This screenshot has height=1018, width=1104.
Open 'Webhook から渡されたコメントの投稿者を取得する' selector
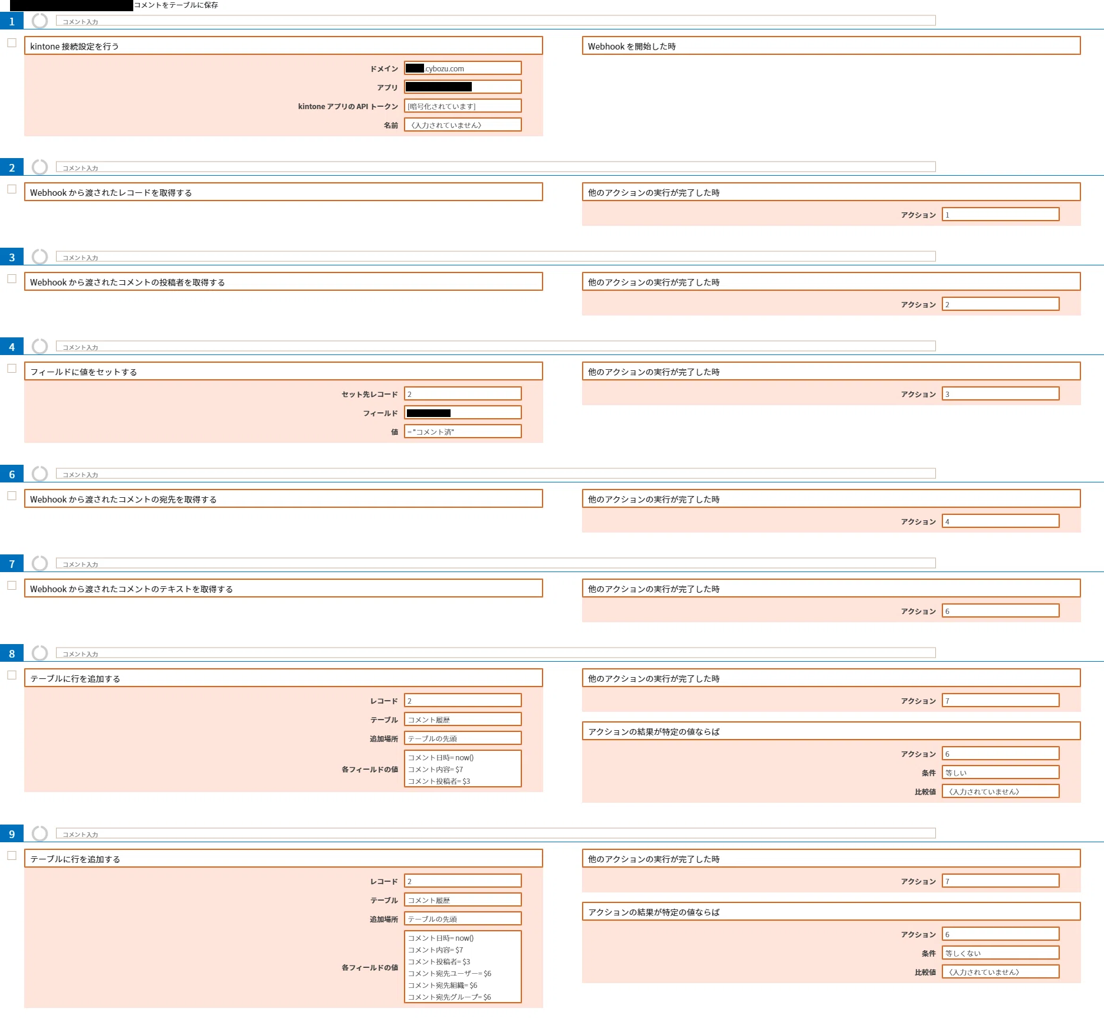[284, 282]
